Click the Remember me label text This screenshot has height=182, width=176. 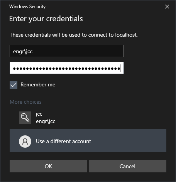tap(38, 84)
